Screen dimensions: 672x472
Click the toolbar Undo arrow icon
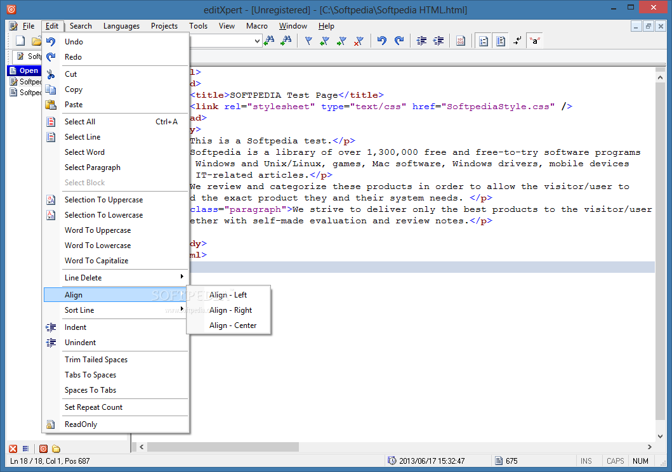[x=382, y=41]
